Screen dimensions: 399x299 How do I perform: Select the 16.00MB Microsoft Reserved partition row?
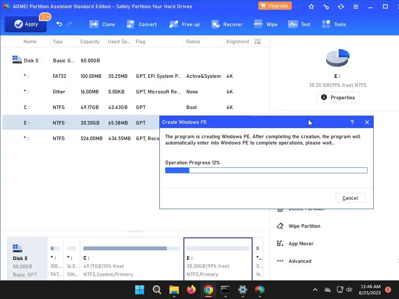click(135, 91)
